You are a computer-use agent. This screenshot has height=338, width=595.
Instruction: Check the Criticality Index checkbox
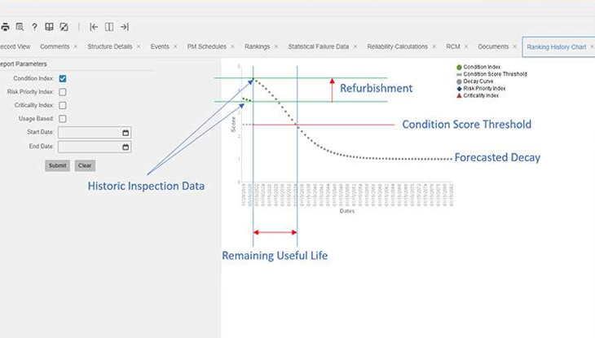click(x=63, y=105)
